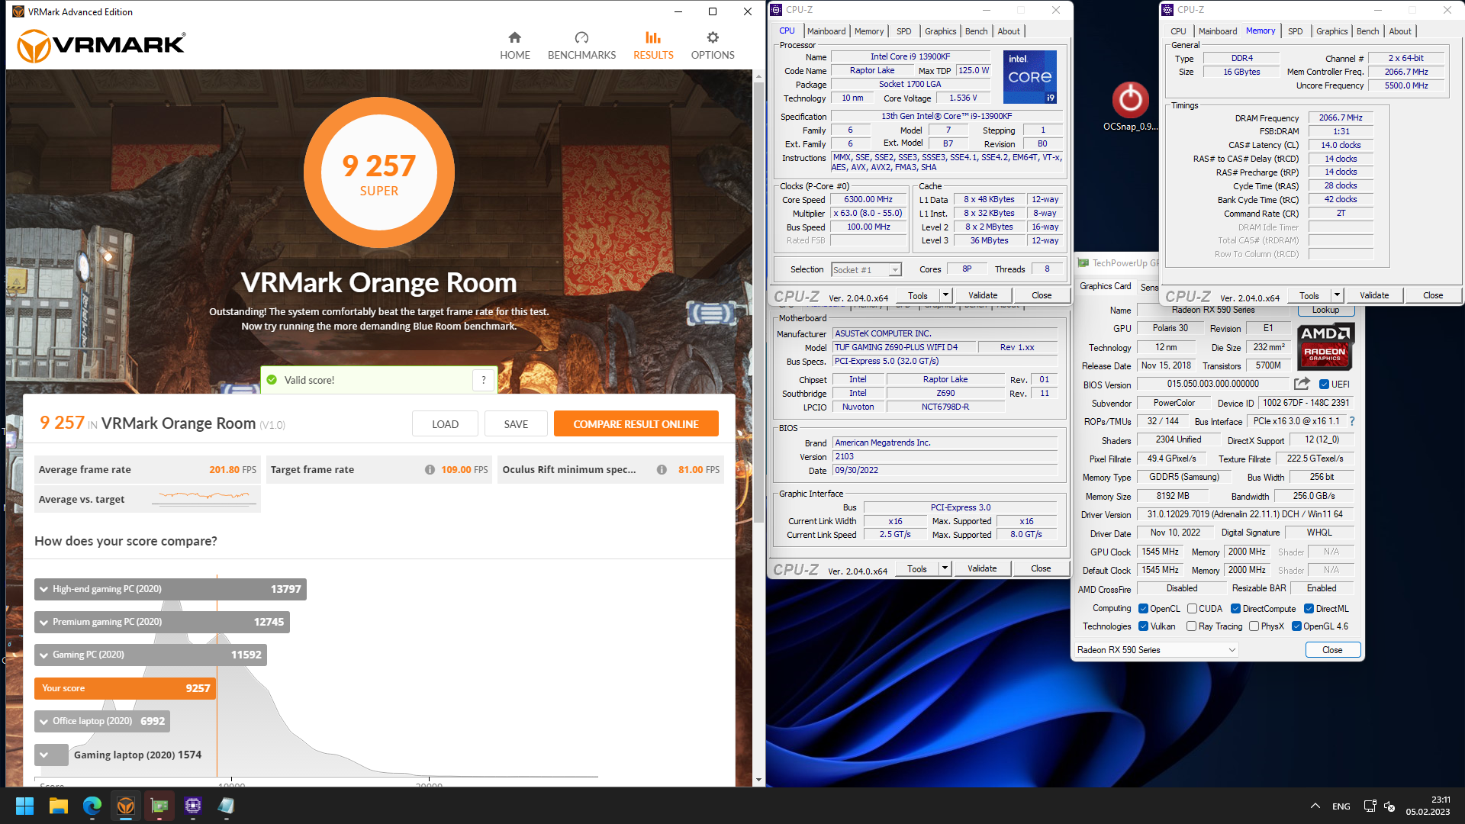1465x824 pixels.
Task: Click the VRMark logo
Action: point(101,45)
